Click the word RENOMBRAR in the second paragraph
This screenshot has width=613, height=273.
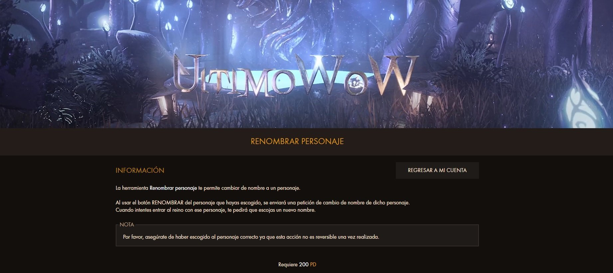click(x=168, y=202)
